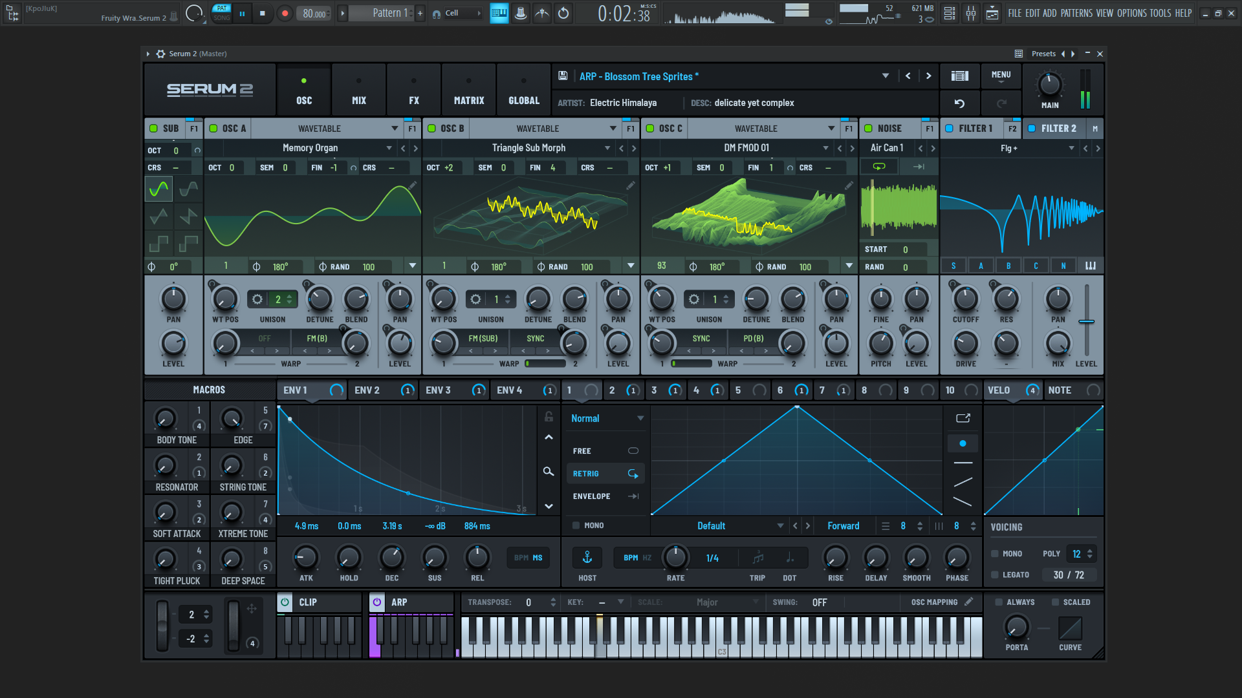Click the OSC mapping pencil icon
The width and height of the screenshot is (1242, 698).
(968, 602)
